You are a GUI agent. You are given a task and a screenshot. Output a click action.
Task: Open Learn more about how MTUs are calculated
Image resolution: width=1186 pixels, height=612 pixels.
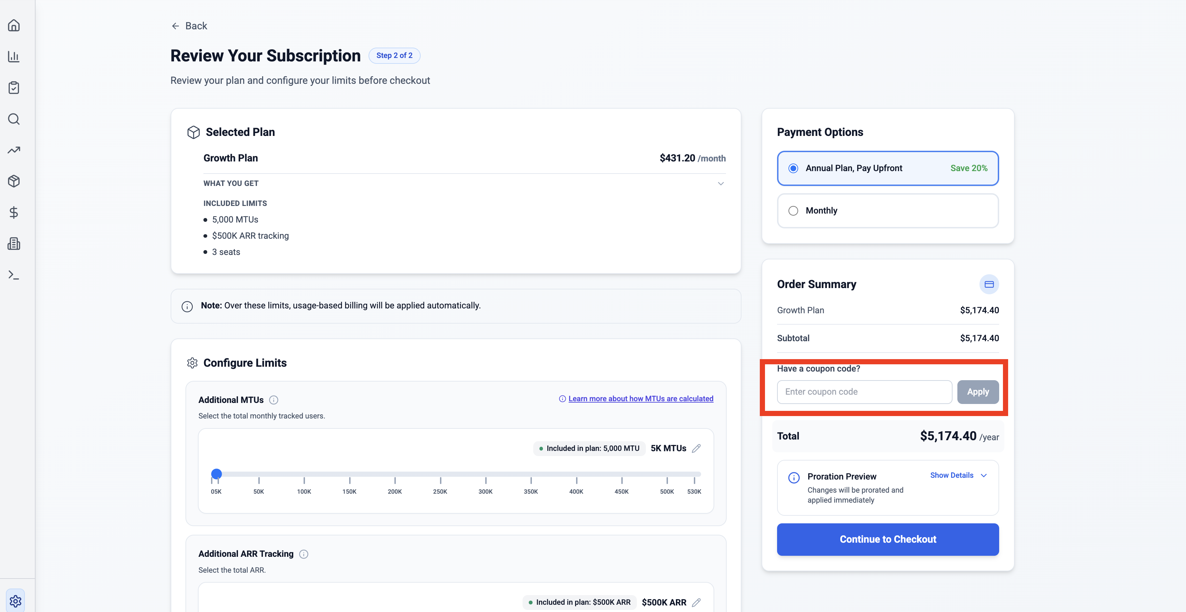coord(640,399)
